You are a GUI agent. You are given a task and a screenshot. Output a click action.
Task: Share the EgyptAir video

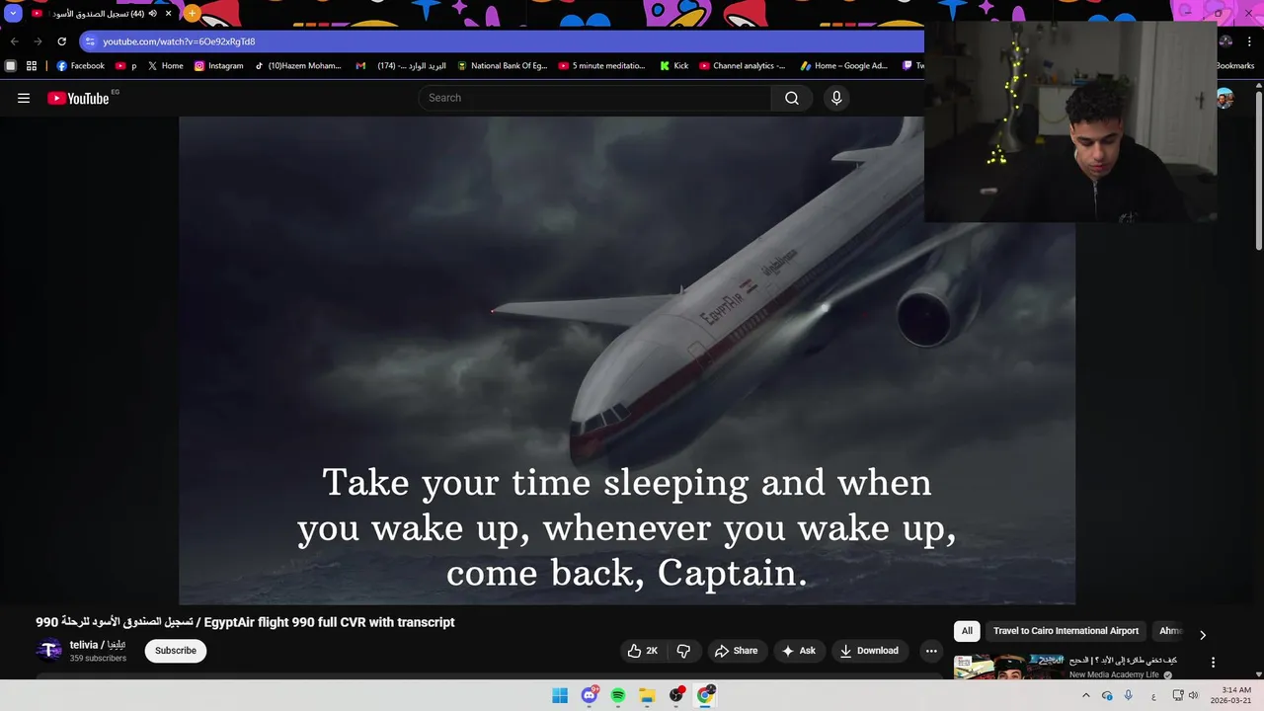point(736,651)
